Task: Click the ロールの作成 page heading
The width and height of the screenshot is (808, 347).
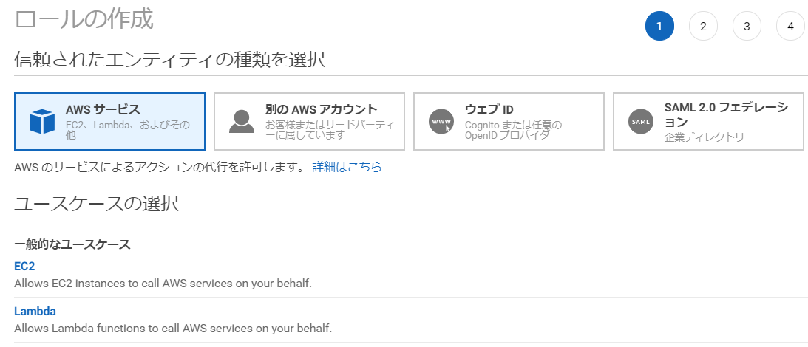Action: click(x=84, y=19)
